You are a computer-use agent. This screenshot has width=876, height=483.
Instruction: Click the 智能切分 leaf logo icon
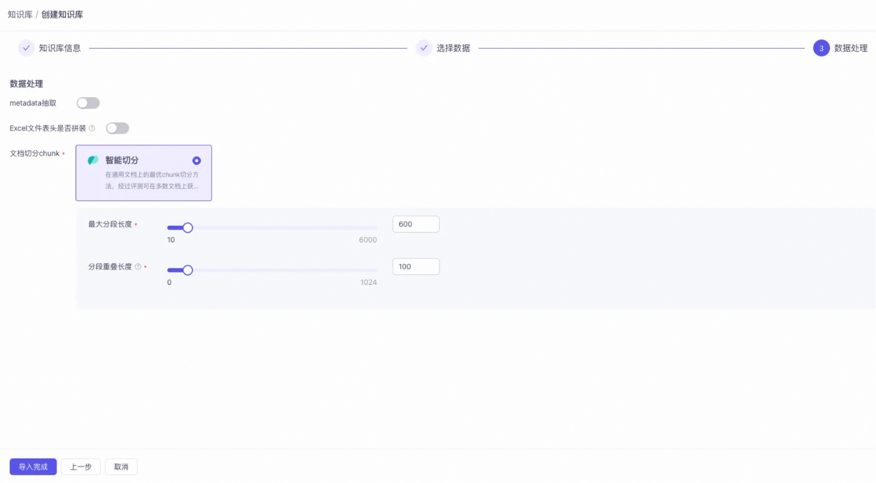93,160
